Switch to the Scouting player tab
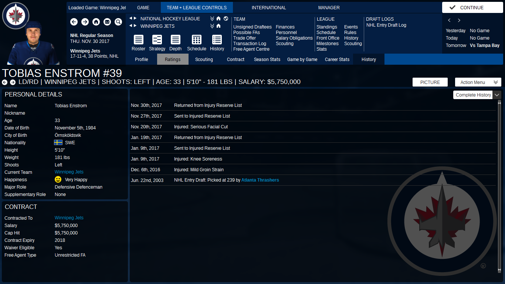This screenshot has width=505, height=284. 204,59
